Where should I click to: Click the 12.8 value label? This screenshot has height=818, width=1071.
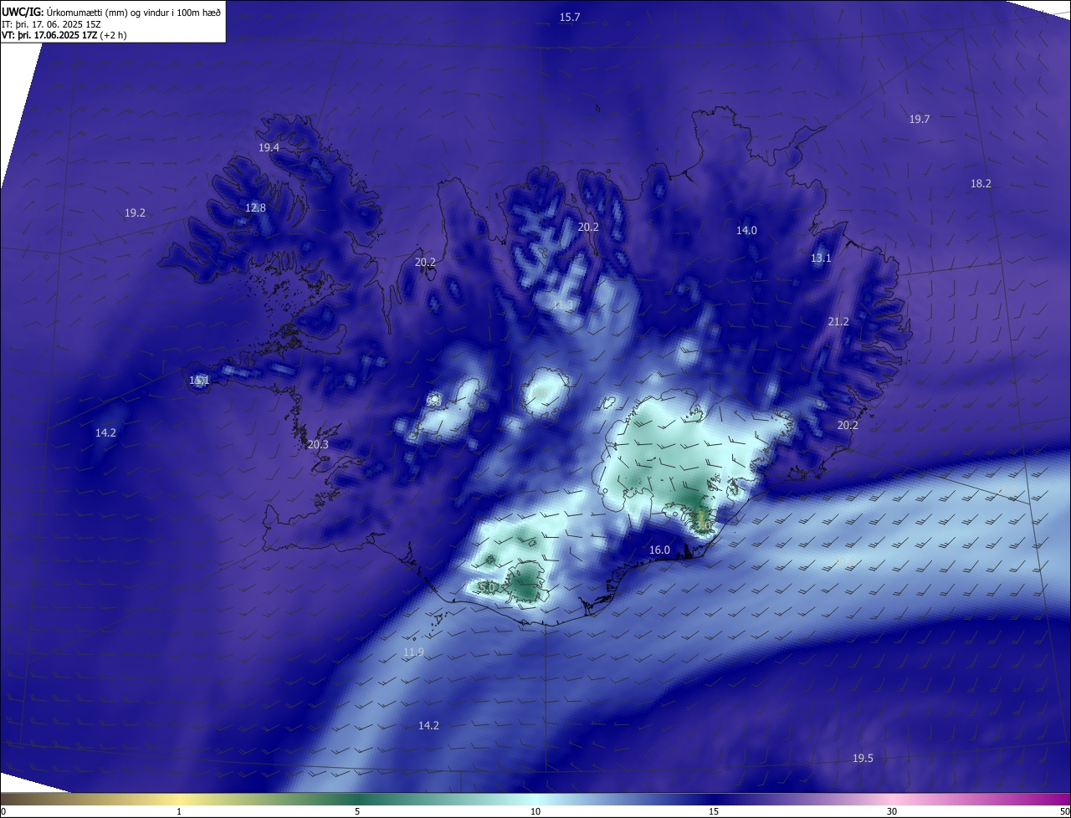pyautogui.click(x=255, y=208)
